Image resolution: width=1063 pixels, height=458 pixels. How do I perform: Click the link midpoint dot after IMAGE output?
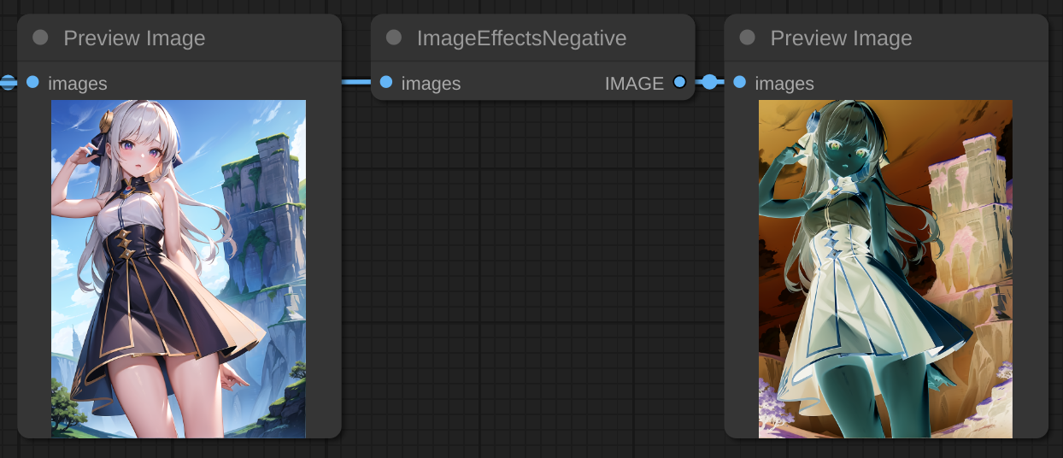[x=709, y=82]
